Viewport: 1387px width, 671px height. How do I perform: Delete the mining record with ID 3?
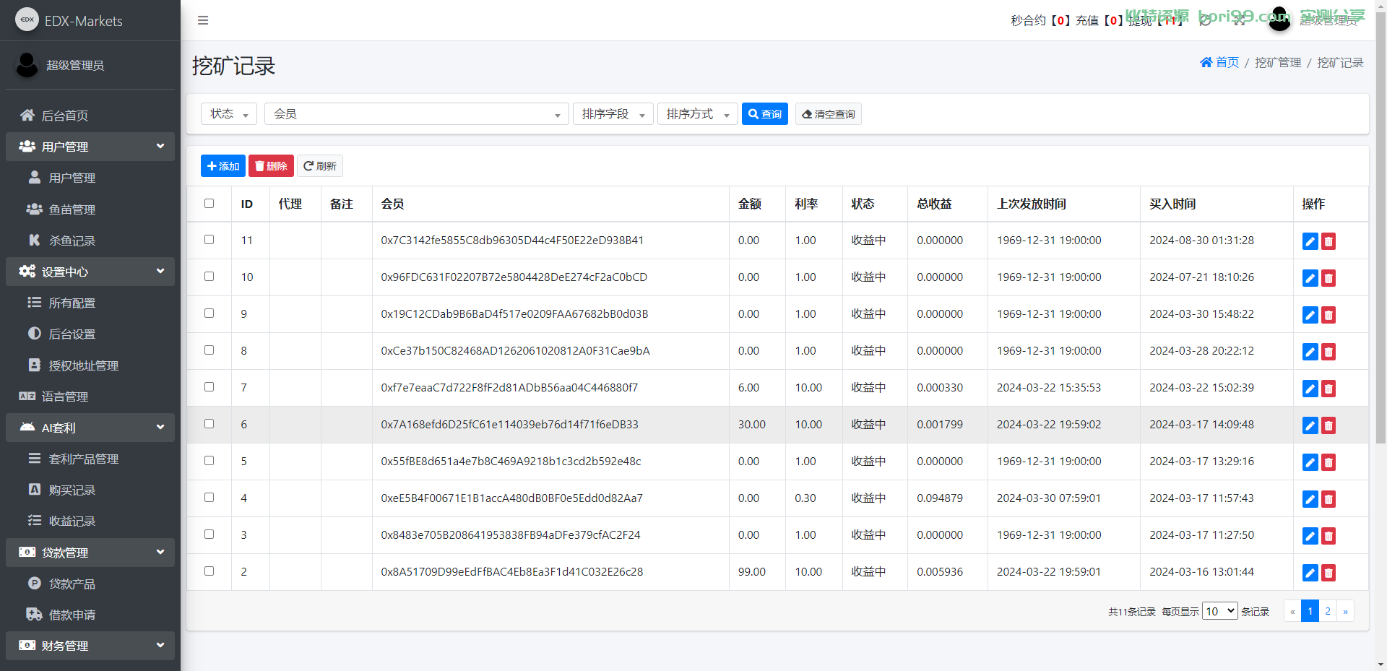tap(1328, 536)
